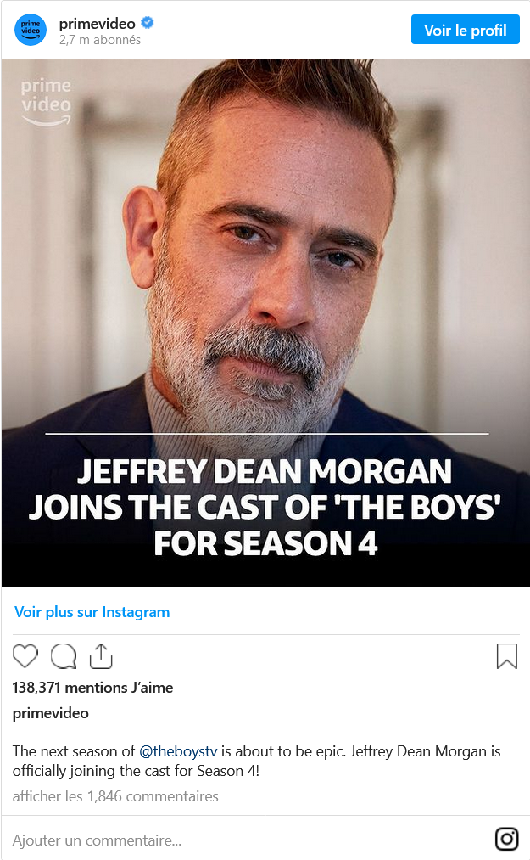The width and height of the screenshot is (530, 860).
Task: Open the Voir plus sur Instagram link
Action: (92, 611)
